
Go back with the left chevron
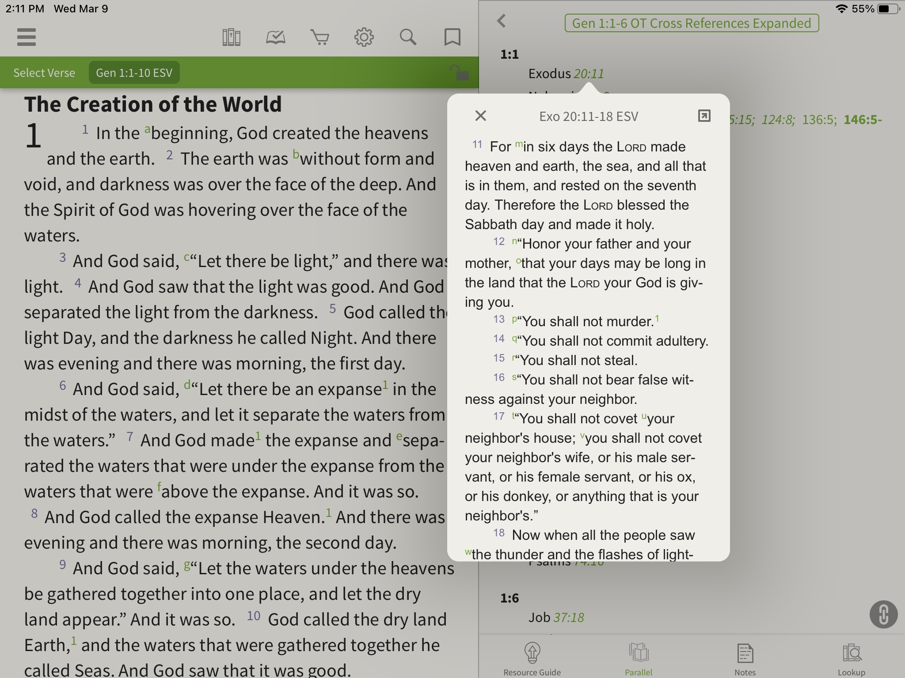[501, 21]
